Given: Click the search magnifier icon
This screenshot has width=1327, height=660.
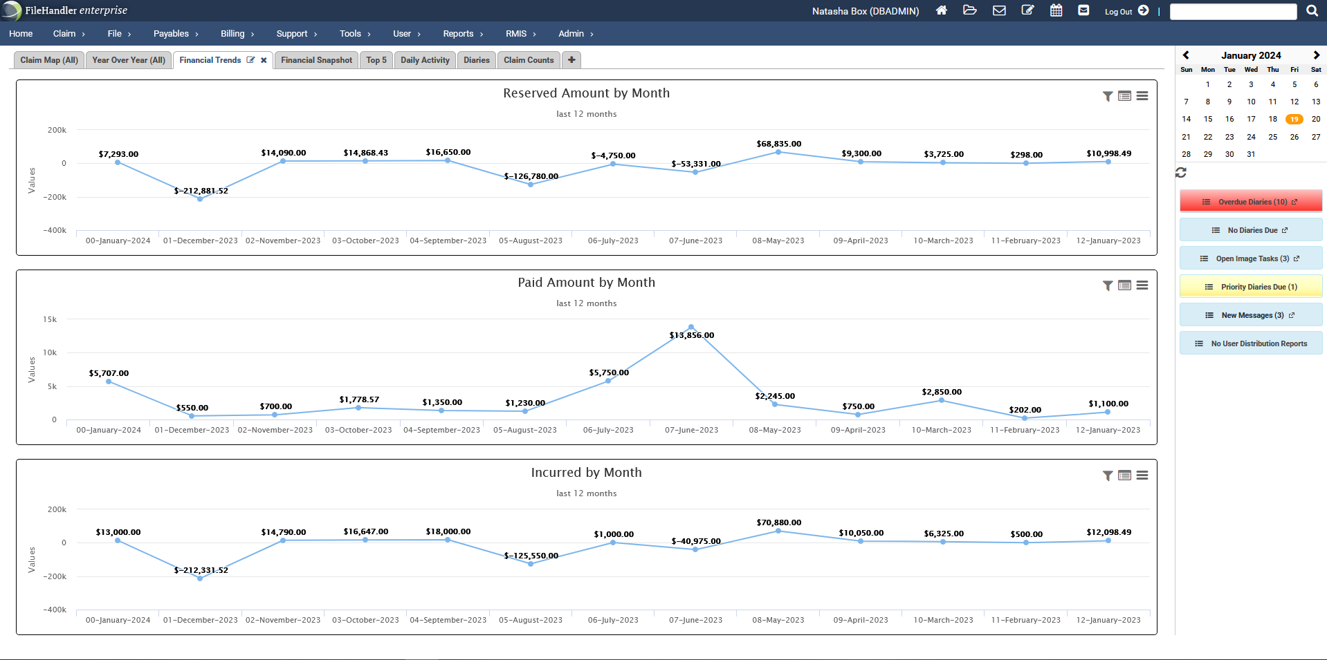Looking at the screenshot, I should click(x=1311, y=11).
